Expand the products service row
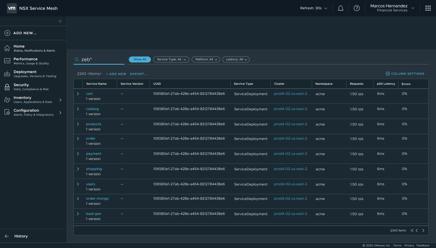 (x=78, y=124)
